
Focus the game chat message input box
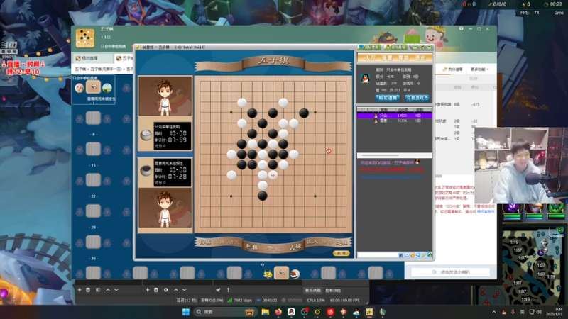(x=378, y=255)
